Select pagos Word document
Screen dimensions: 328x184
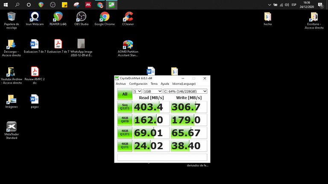[35, 101]
